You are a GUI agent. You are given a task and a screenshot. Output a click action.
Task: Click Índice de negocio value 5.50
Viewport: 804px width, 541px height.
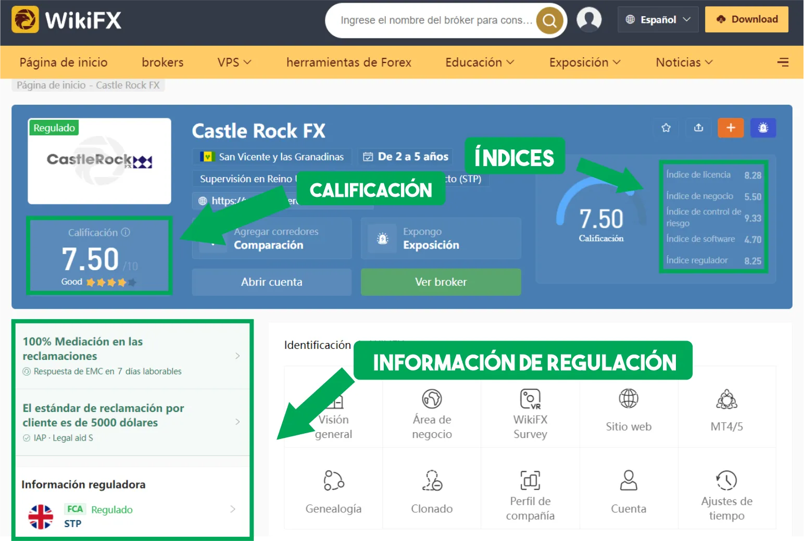[752, 197]
